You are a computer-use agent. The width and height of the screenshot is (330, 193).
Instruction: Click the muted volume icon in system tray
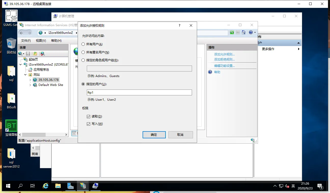tap(287, 186)
